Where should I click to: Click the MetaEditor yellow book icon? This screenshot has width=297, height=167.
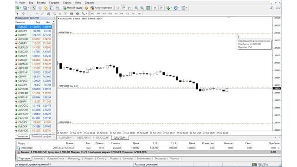(86, 8)
